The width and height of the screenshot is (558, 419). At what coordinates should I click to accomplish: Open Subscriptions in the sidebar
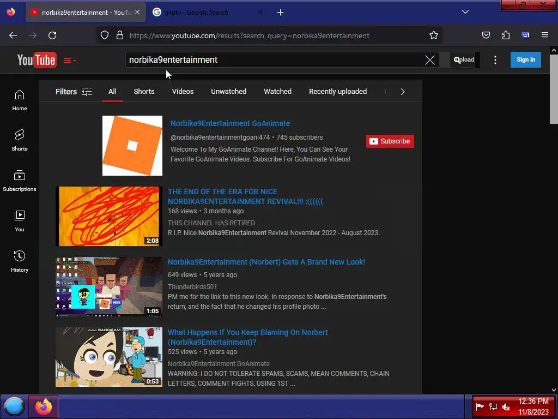pyautogui.click(x=20, y=181)
